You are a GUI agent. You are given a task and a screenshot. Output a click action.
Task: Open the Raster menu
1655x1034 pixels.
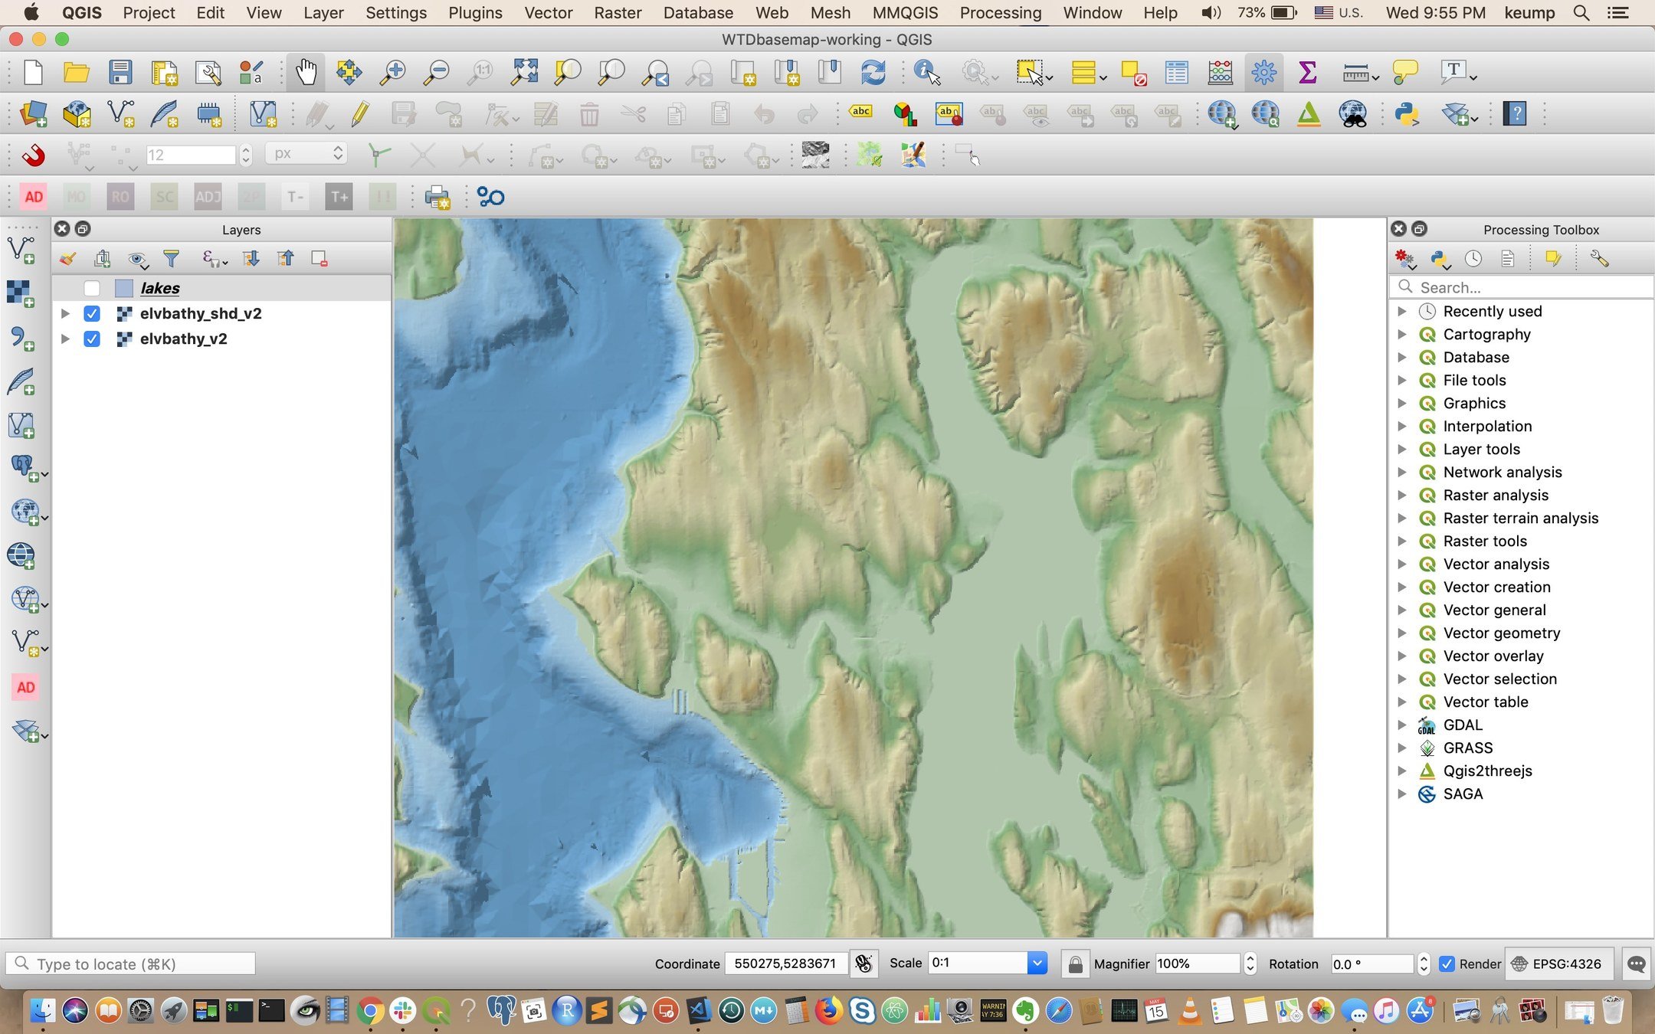click(x=617, y=13)
